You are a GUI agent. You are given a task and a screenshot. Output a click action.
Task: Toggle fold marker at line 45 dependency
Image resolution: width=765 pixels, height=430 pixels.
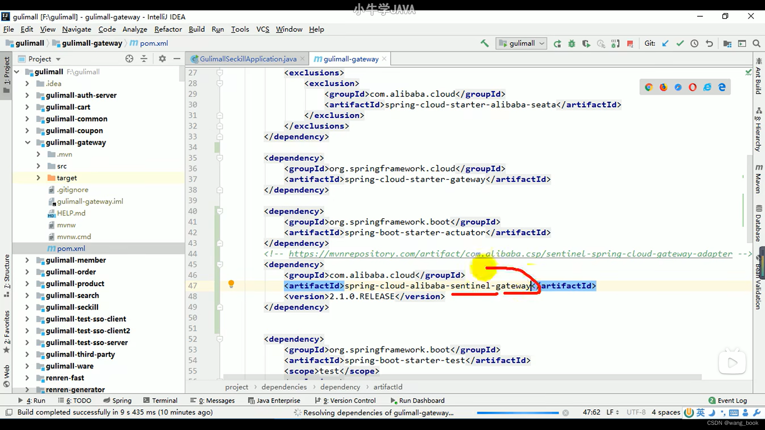pos(220,264)
